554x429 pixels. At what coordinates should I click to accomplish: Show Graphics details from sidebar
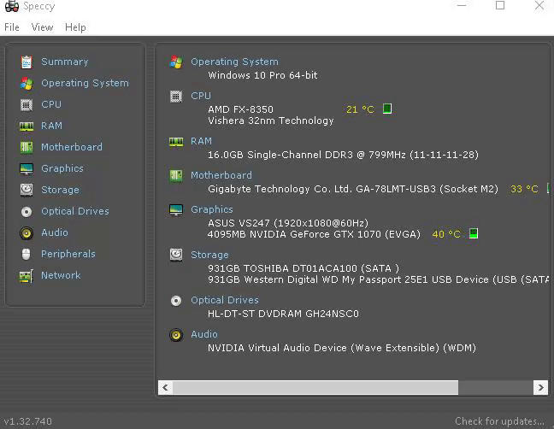[62, 168]
